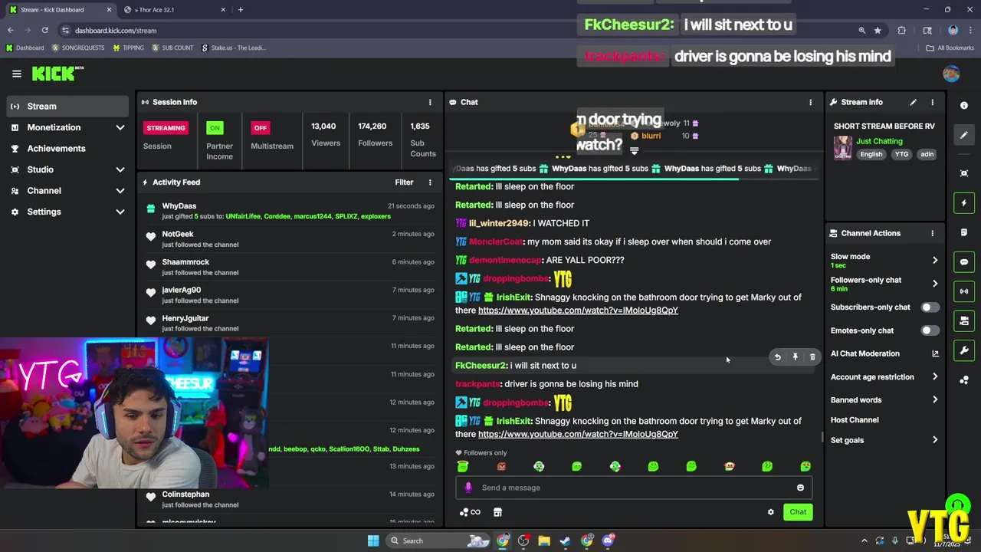Open File Explorer from the taskbar
Image resolution: width=981 pixels, height=552 pixels.
coord(544,540)
